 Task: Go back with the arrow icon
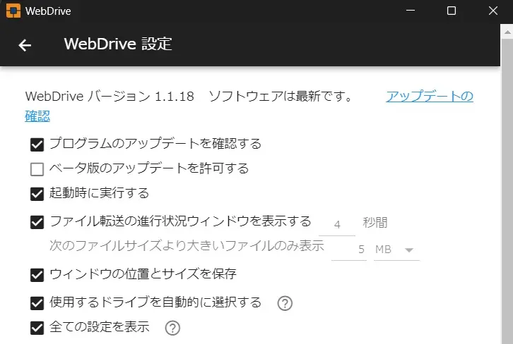click(x=25, y=45)
